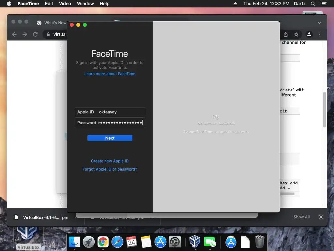Open the Chrome profile icon
The image size is (334, 251).
click(x=309, y=34)
